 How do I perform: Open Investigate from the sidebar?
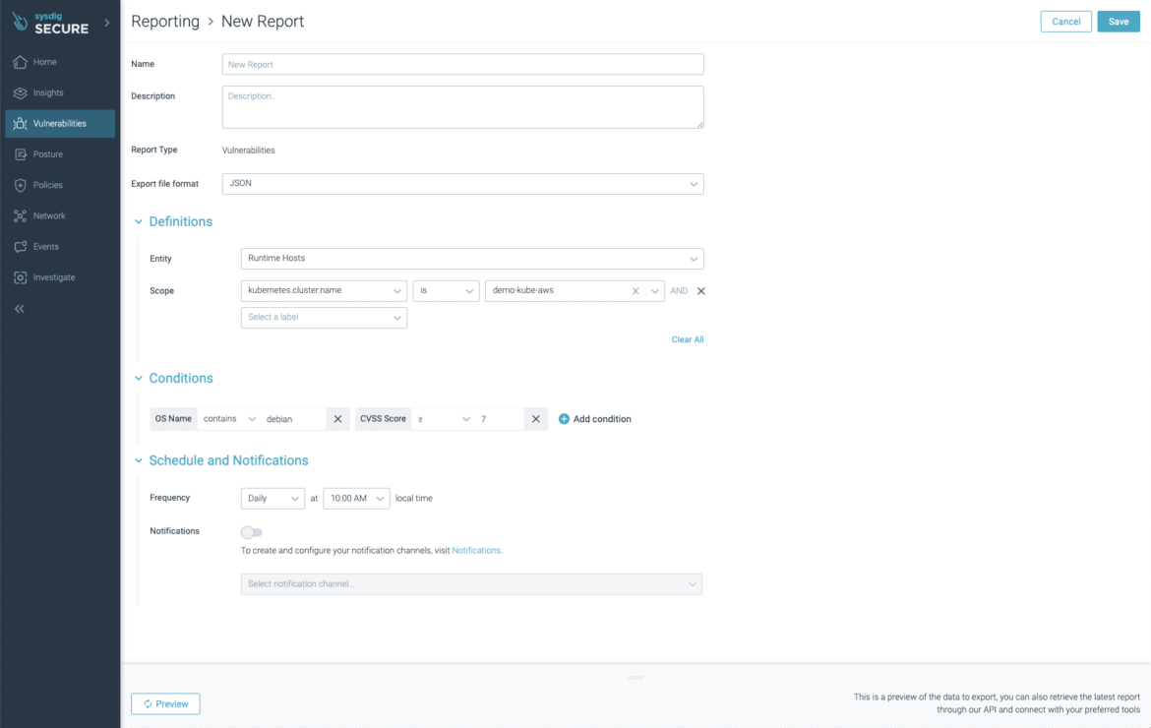[x=60, y=278]
